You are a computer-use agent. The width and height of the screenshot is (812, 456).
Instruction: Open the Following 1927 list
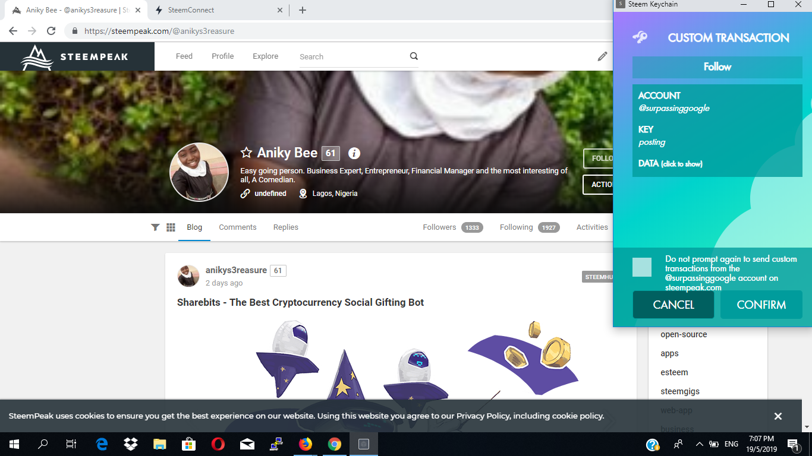pyautogui.click(x=530, y=227)
